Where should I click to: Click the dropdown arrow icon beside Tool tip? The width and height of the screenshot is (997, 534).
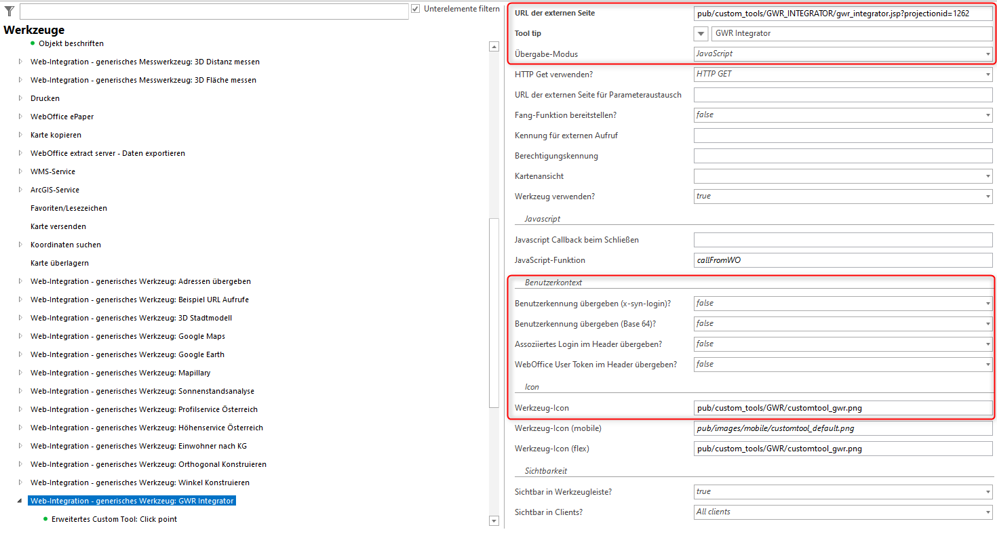(701, 33)
